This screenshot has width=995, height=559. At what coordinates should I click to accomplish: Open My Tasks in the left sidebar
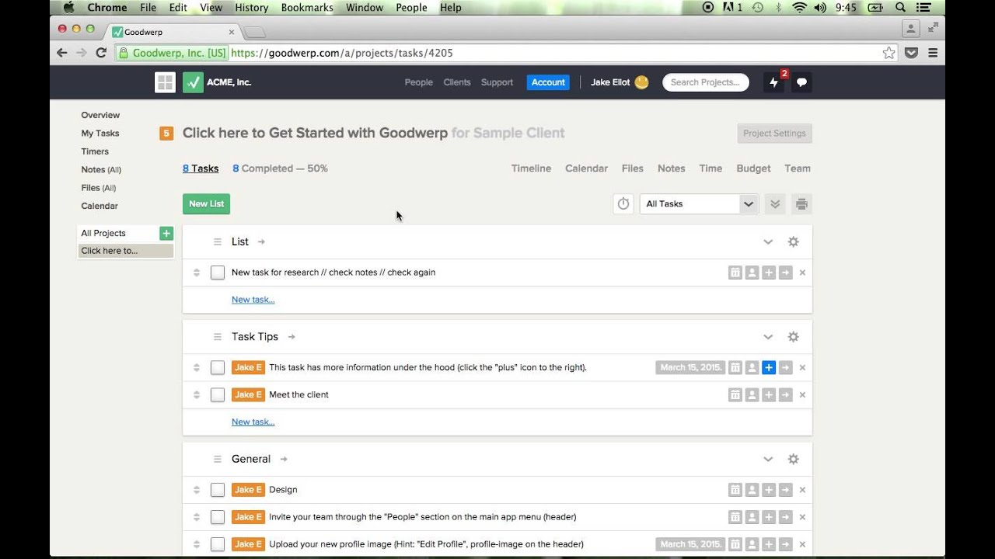pyautogui.click(x=100, y=134)
